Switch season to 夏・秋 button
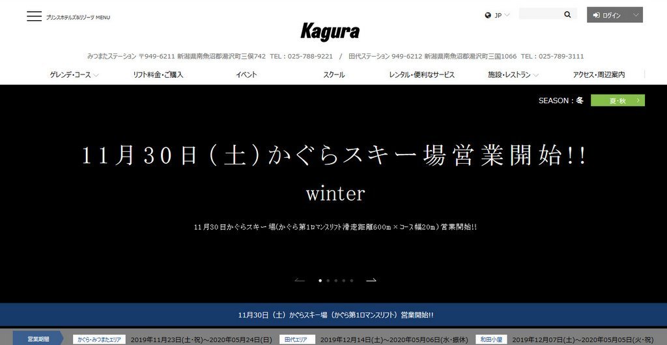 pos(617,100)
